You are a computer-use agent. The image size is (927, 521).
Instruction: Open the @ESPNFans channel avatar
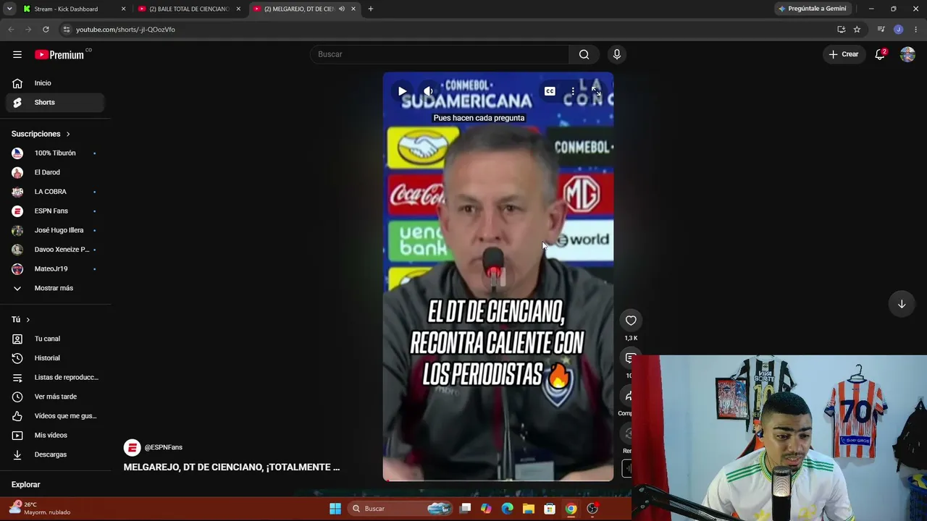(132, 447)
